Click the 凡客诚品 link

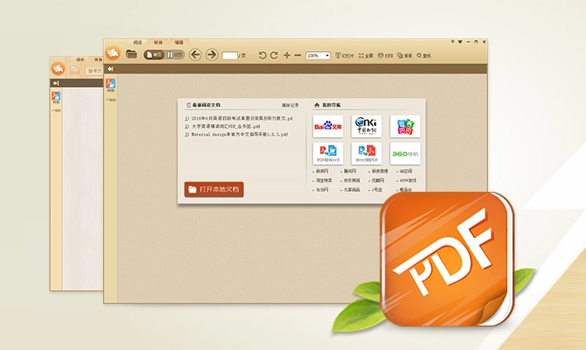point(351,190)
